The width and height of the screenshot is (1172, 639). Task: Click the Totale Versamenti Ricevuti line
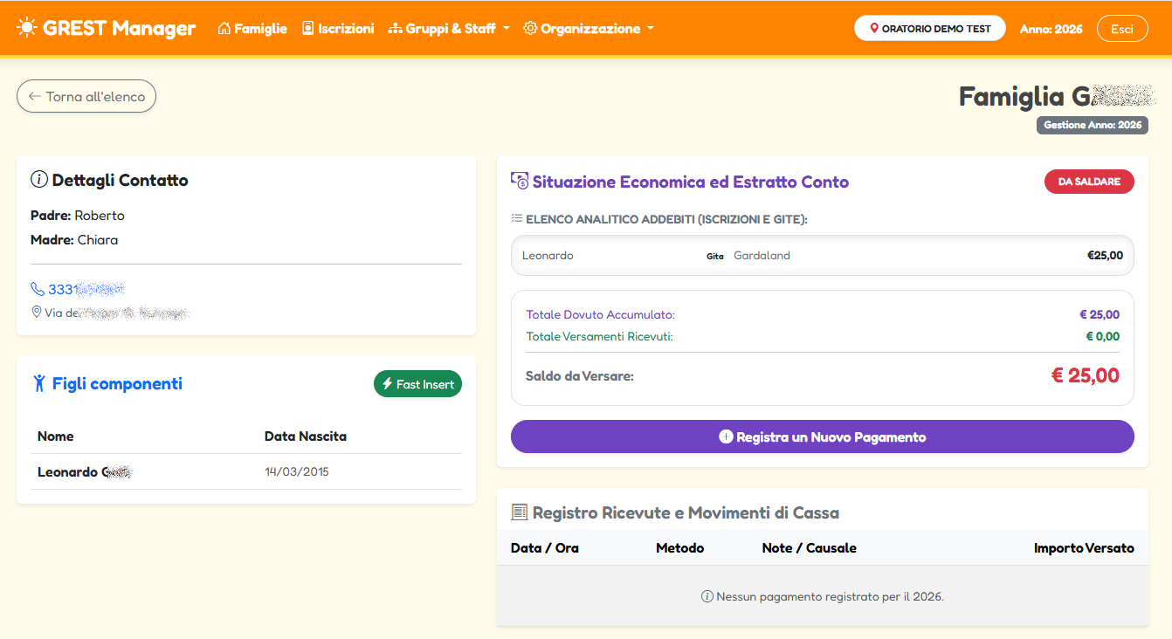coord(823,336)
